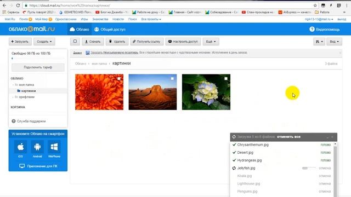351x197 pixels.
Task: Open account email dropdown
Action: tap(319, 19)
